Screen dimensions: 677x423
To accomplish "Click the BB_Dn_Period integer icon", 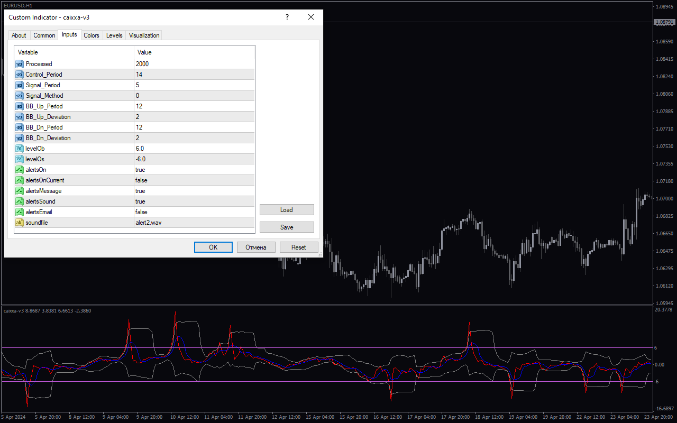I will [20, 127].
